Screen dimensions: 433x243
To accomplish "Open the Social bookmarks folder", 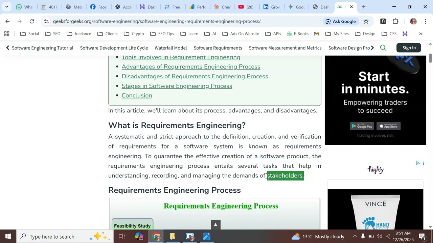I will (x=30, y=34).
